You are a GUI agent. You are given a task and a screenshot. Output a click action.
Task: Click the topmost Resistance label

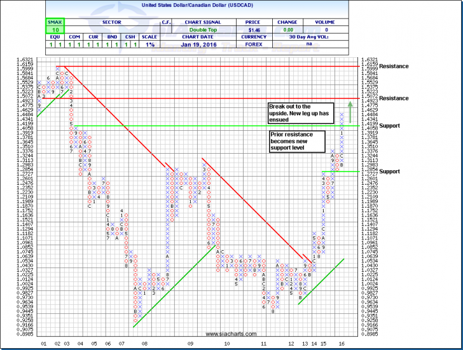410,66
